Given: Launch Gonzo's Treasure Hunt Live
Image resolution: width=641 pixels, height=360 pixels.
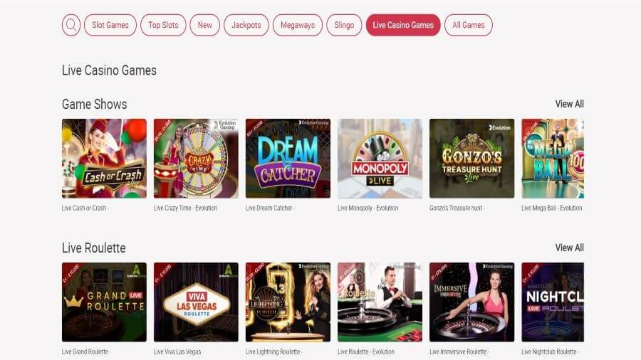Looking at the screenshot, I should point(471,159).
